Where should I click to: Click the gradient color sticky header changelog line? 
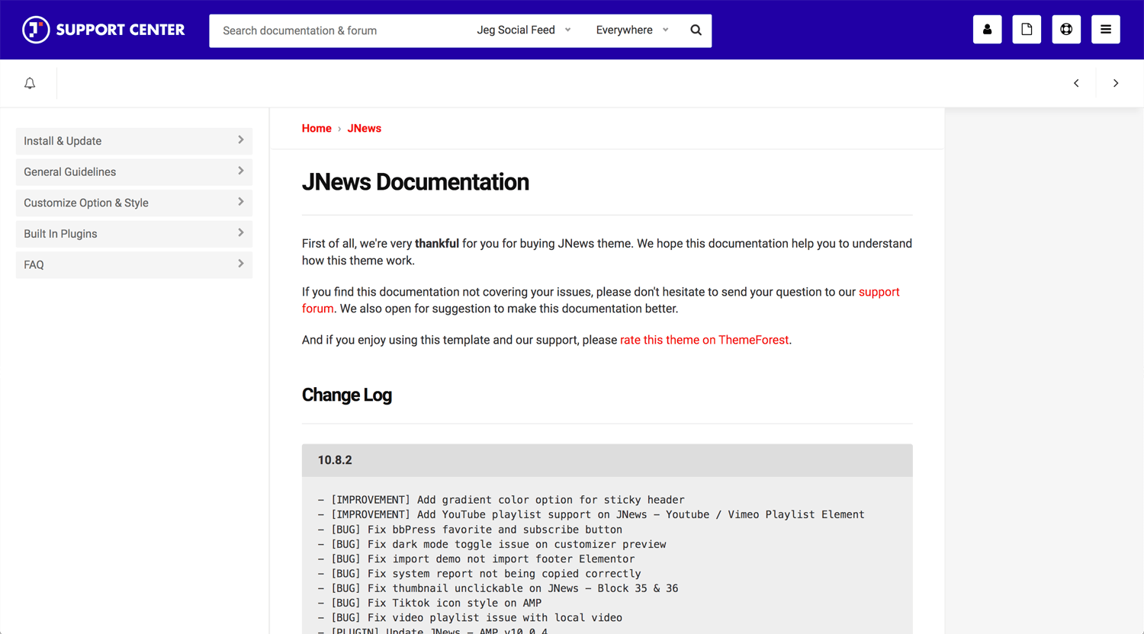click(501, 500)
